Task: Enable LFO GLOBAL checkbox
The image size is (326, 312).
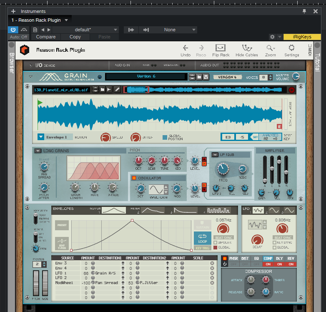Action: [x=274, y=247]
